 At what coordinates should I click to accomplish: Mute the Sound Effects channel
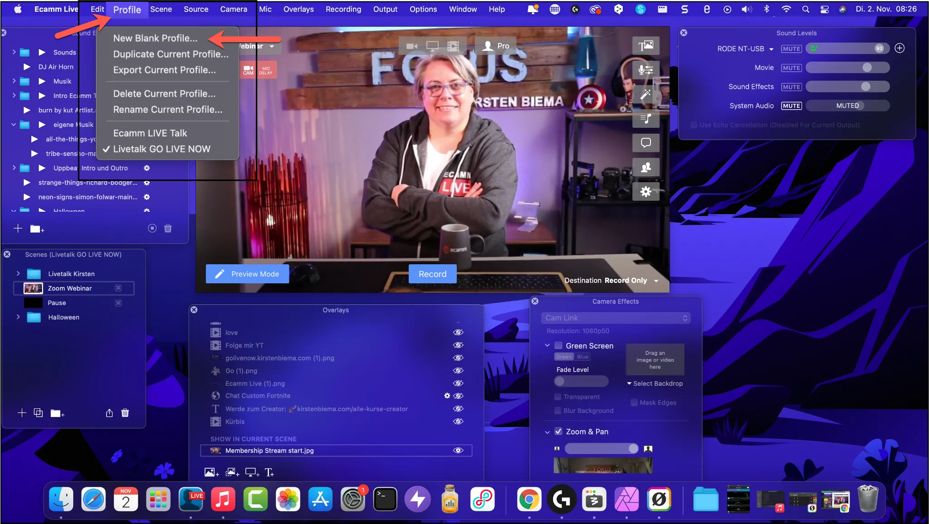tap(791, 87)
